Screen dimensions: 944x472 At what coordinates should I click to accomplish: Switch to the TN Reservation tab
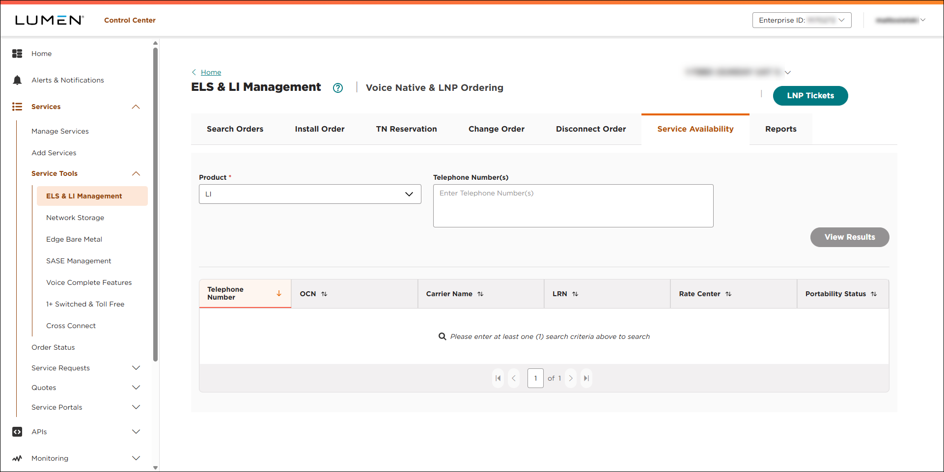tap(406, 129)
